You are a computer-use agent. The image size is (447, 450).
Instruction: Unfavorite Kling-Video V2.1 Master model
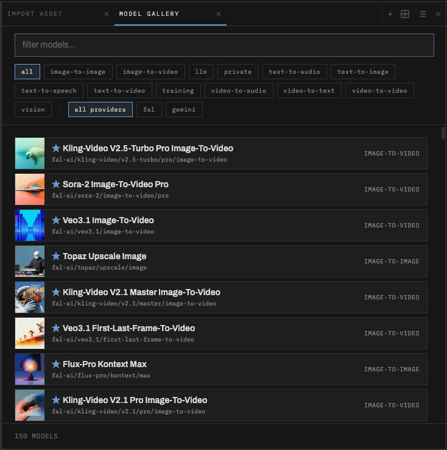tap(56, 292)
